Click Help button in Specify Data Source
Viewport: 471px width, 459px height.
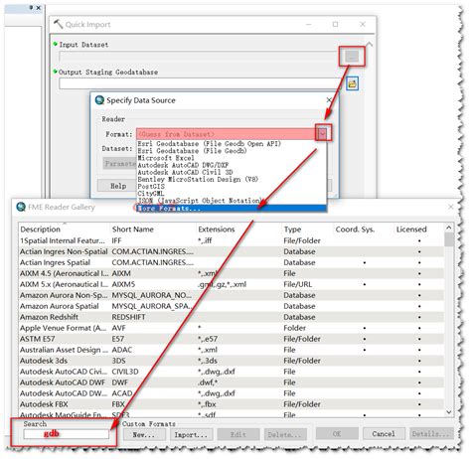[x=118, y=186]
